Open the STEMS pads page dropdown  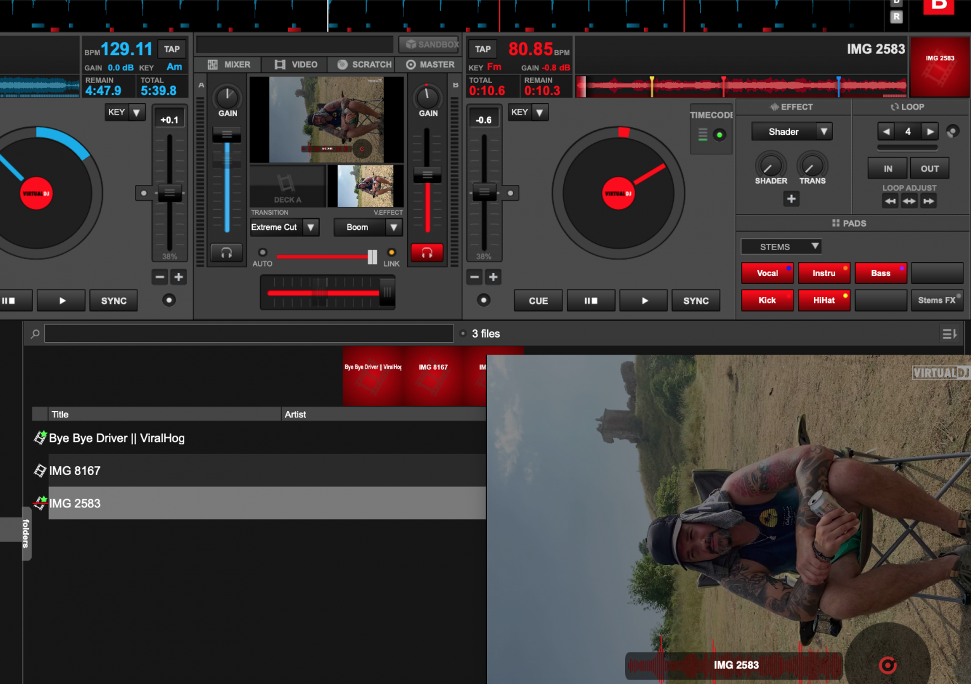pos(782,246)
